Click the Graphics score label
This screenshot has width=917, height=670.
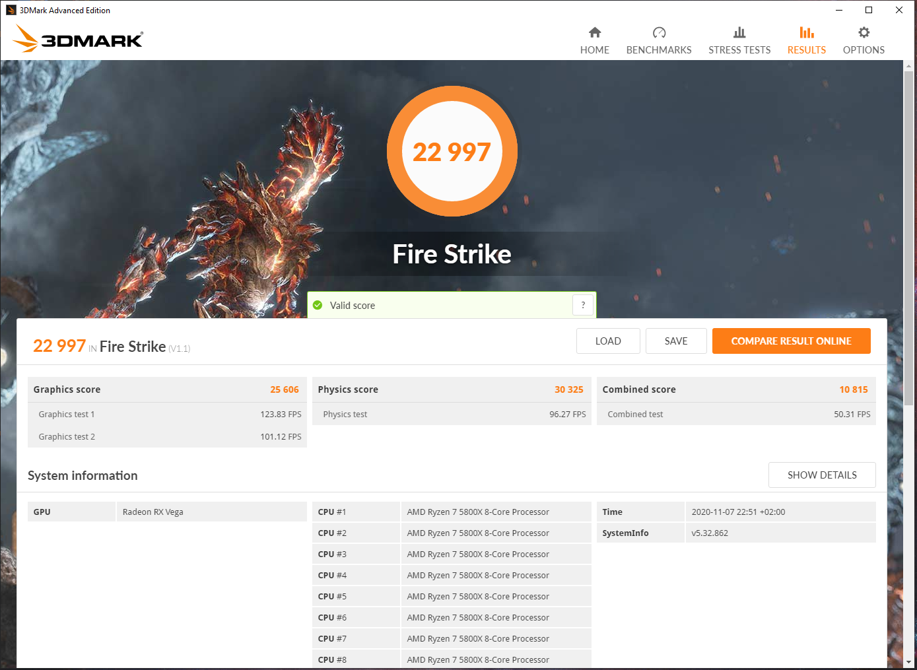67,389
